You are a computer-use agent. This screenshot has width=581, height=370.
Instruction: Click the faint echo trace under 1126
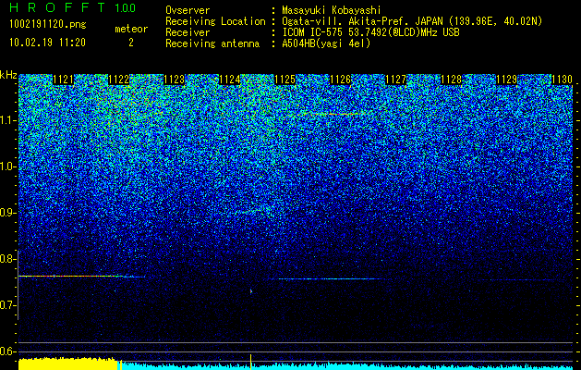tap(330, 278)
